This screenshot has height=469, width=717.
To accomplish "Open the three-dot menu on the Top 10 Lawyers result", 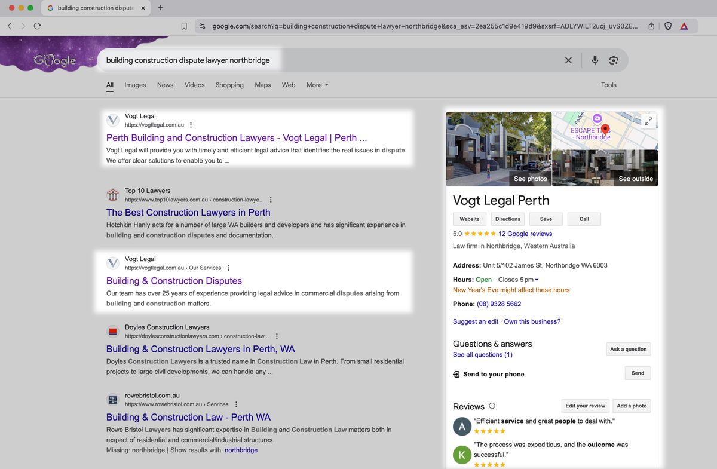I will point(271,200).
